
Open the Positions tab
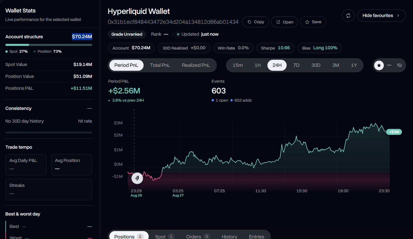click(x=129, y=236)
